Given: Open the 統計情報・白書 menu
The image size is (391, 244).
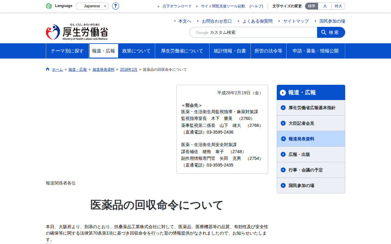Looking at the screenshot, I should 230,51.
